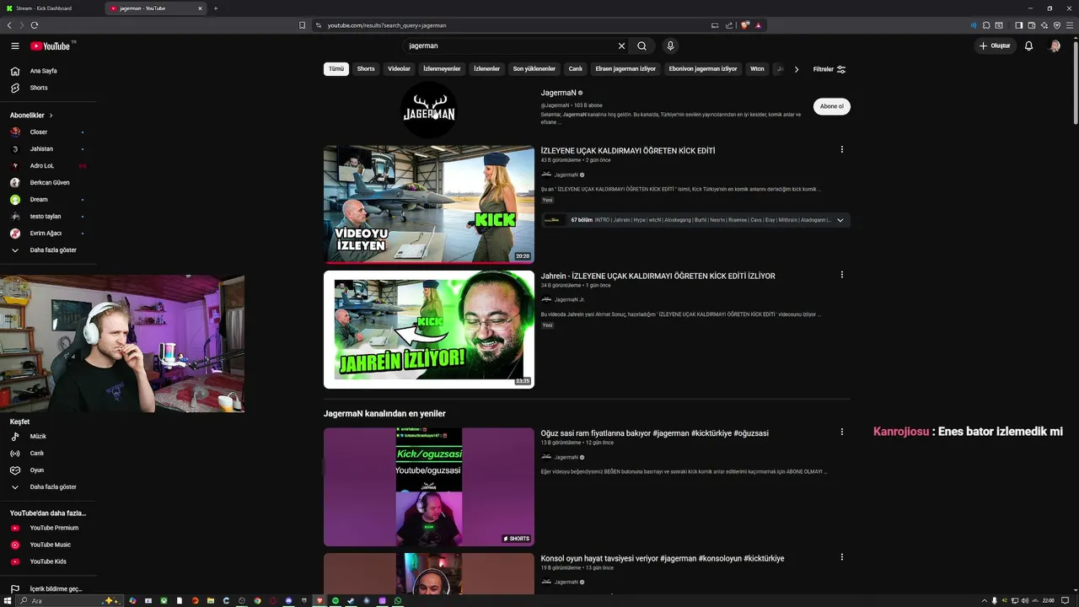This screenshot has width=1079, height=607.
Task: Clear search text with the X icon
Action: pyautogui.click(x=622, y=46)
